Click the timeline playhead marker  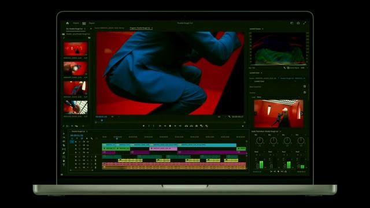(117, 139)
